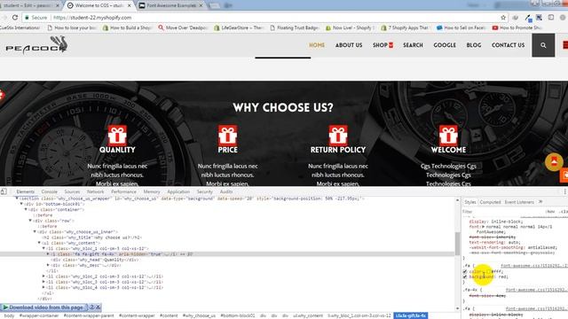Open the Application tab in DevTools

178,191
